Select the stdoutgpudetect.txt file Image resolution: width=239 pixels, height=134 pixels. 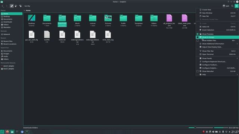[x=93, y=35]
